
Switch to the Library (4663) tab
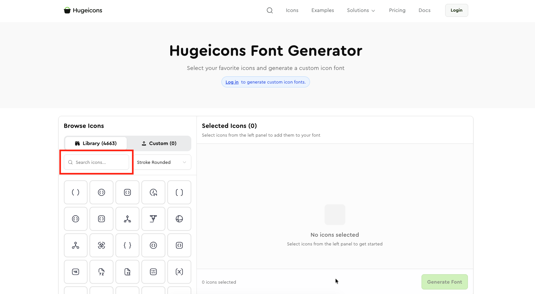point(96,143)
